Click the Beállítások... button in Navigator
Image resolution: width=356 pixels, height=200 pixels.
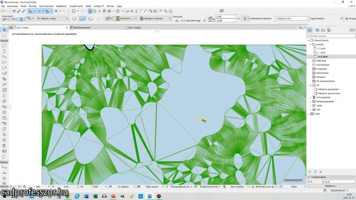click(x=331, y=186)
